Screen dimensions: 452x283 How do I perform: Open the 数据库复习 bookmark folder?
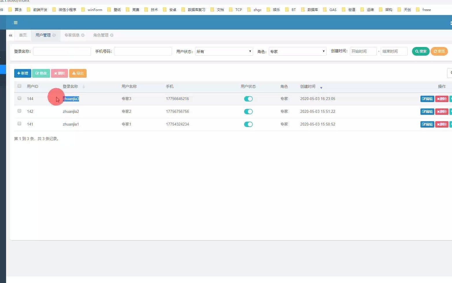(x=193, y=10)
